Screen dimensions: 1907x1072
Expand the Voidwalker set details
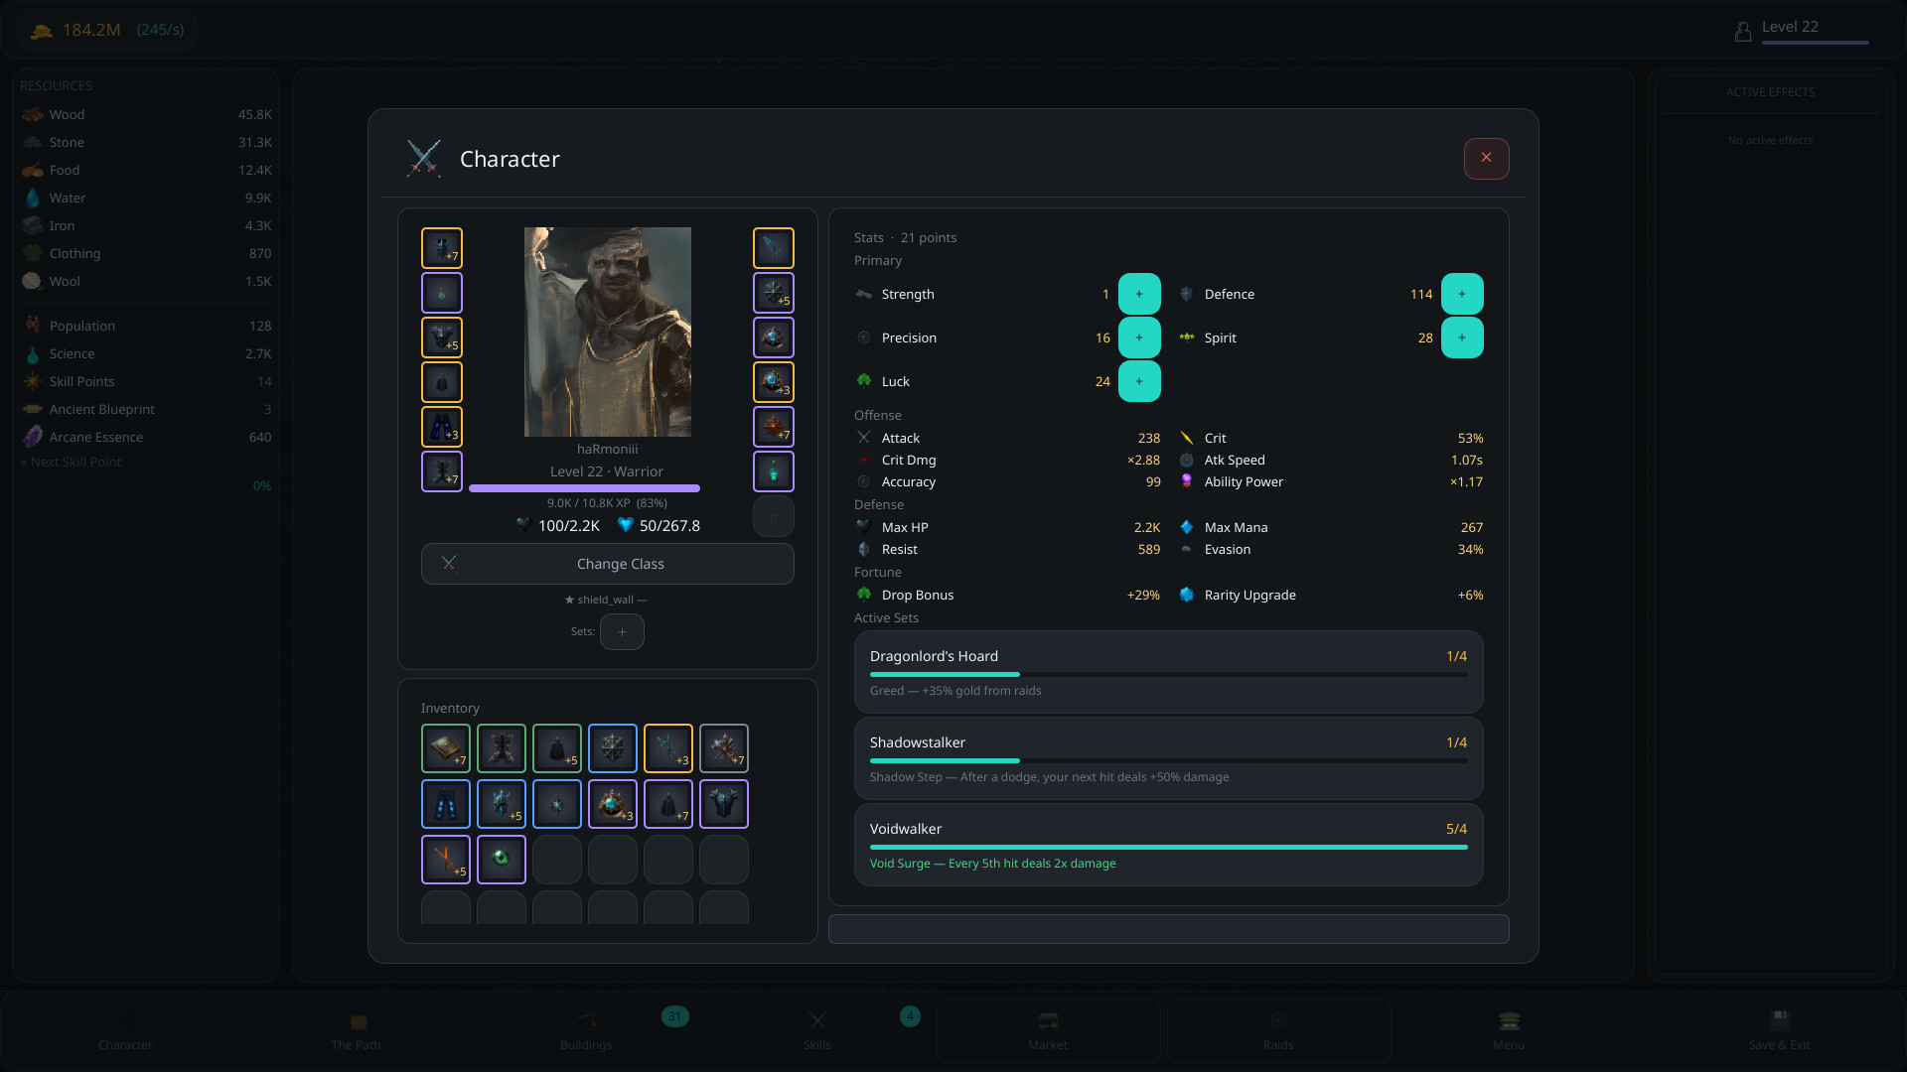pos(1169,845)
